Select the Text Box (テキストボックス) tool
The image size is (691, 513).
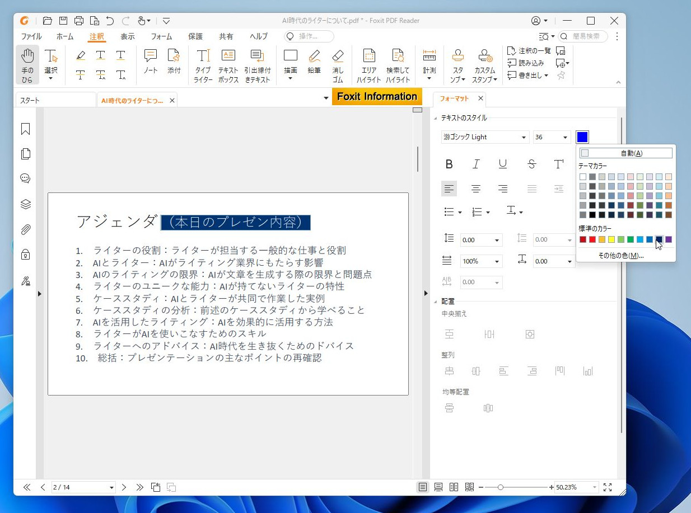coord(228,65)
